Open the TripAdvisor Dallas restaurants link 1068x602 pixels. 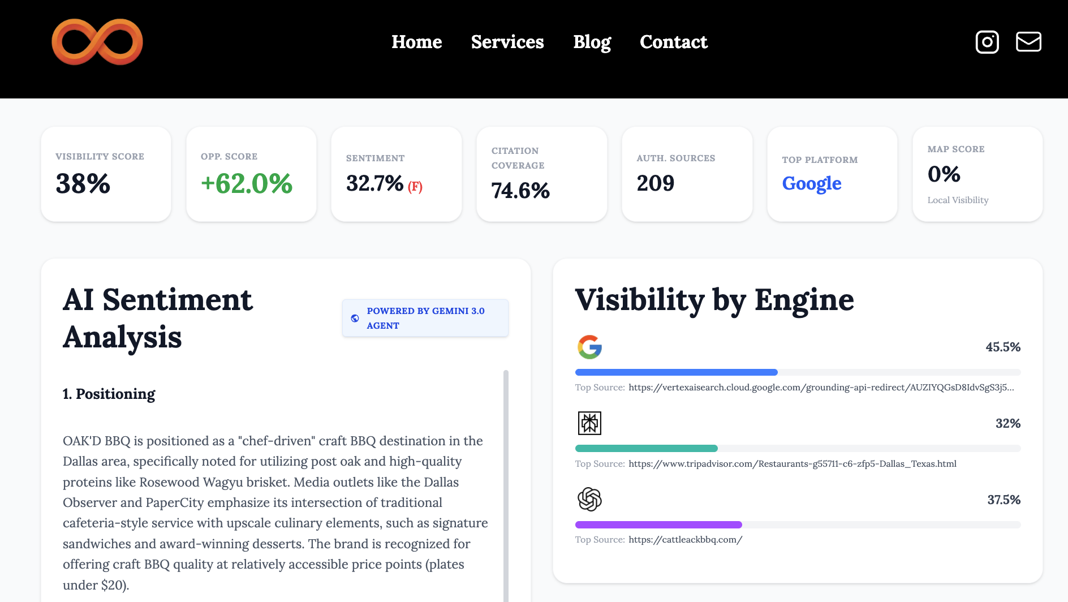pyautogui.click(x=792, y=463)
